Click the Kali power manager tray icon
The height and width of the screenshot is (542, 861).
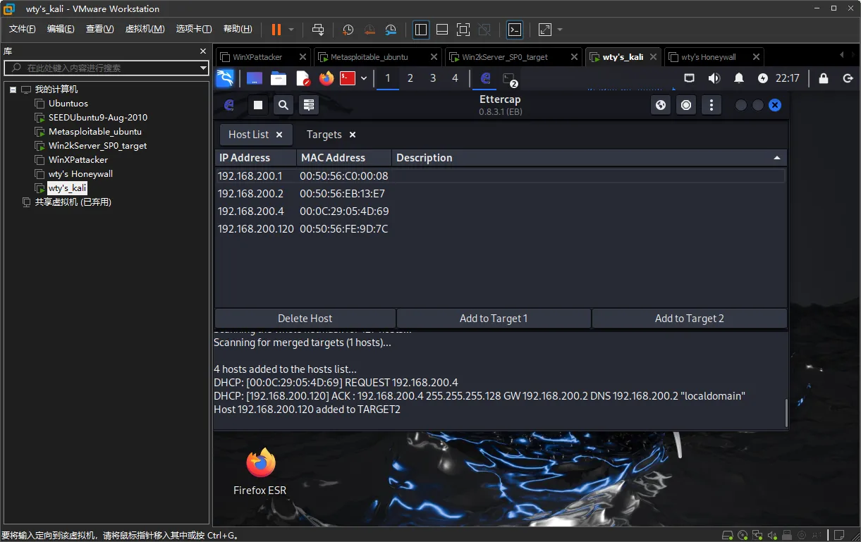pyautogui.click(x=763, y=78)
